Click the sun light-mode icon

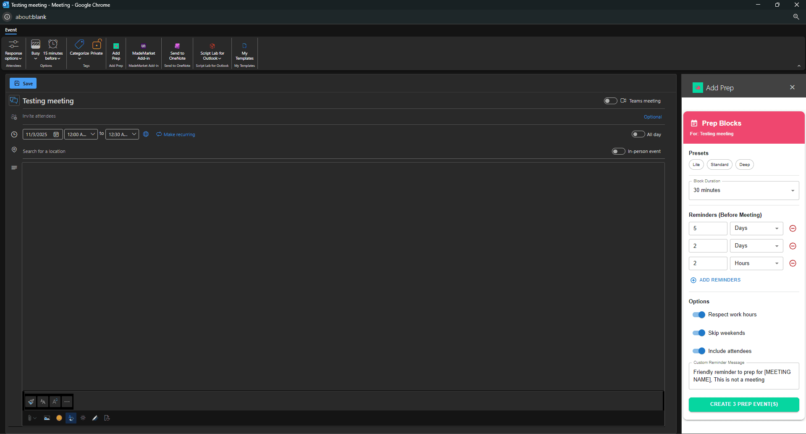click(83, 418)
